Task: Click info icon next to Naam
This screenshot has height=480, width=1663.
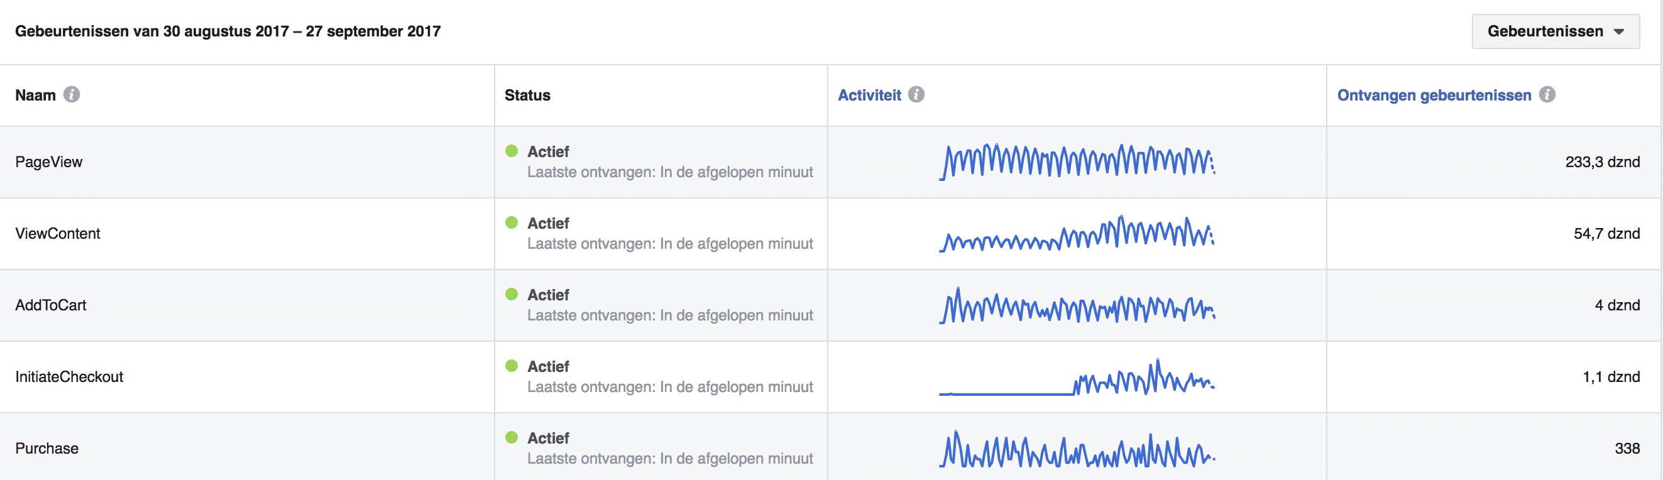Action: coord(72,95)
